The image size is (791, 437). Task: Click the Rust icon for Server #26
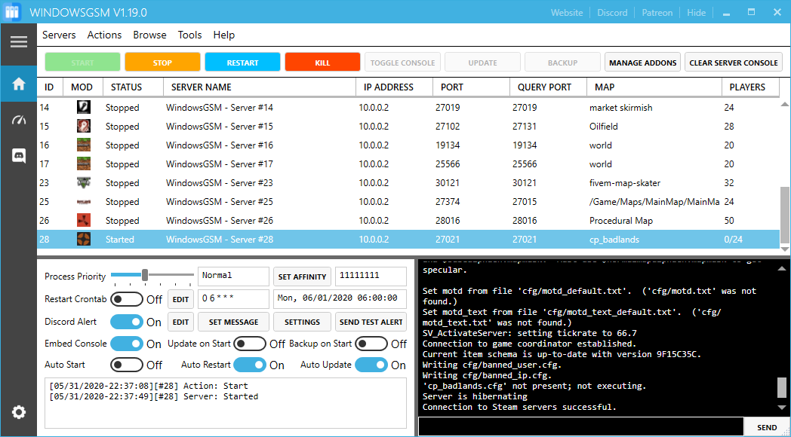point(83,221)
